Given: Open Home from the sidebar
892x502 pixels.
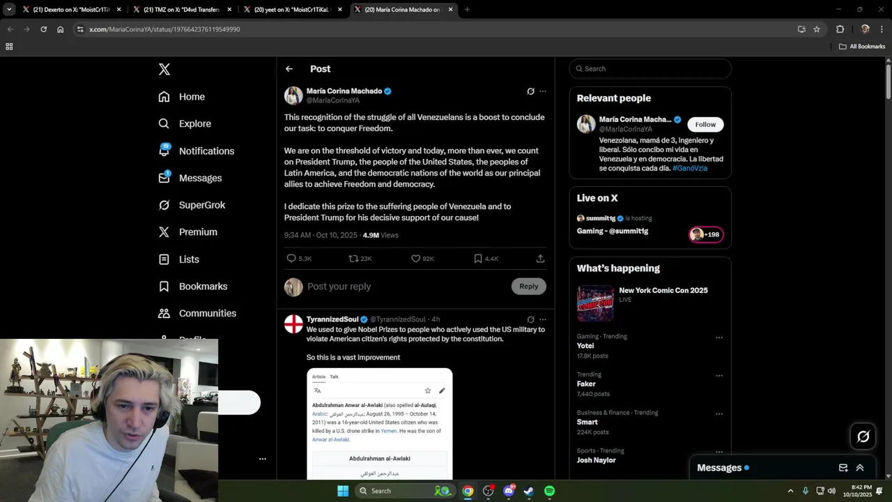Looking at the screenshot, I should click(x=182, y=97).
